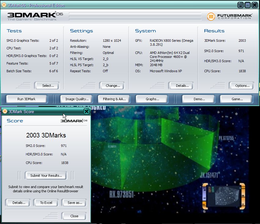Screen dimensions: 260x224
Task: Click the Tests section heading
Action: 14,31
